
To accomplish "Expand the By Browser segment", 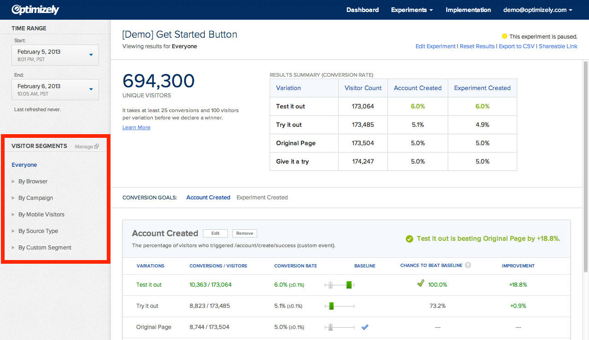I will pos(32,181).
